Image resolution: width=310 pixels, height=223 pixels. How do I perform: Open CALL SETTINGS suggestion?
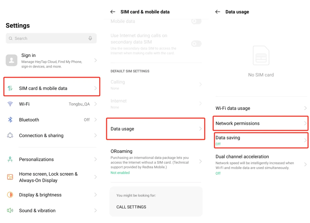point(131,207)
